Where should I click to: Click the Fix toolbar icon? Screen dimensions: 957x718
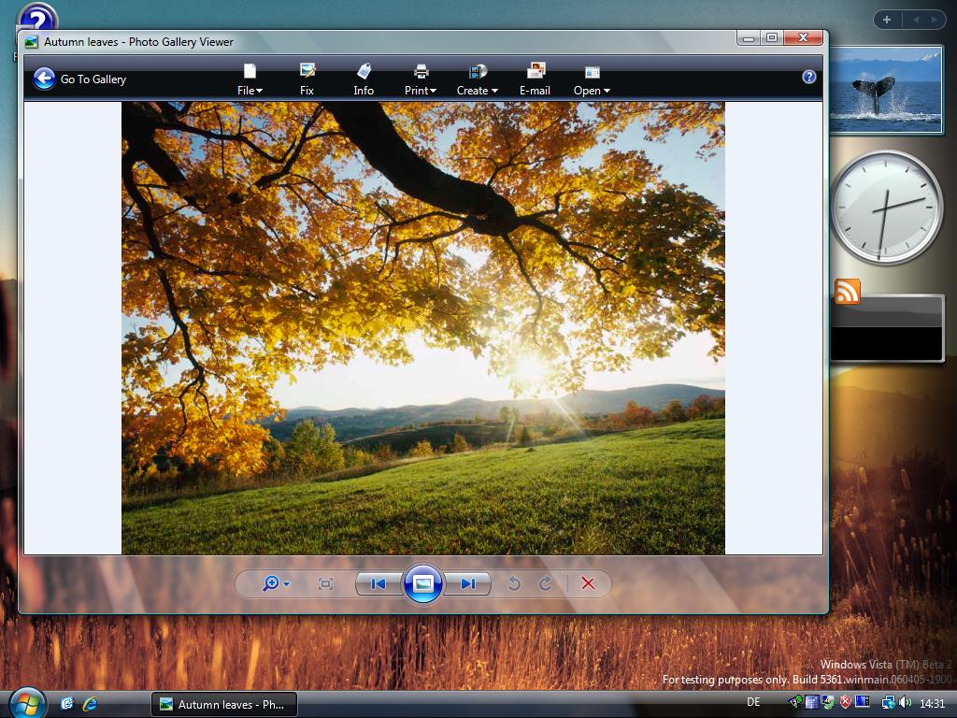tap(307, 72)
